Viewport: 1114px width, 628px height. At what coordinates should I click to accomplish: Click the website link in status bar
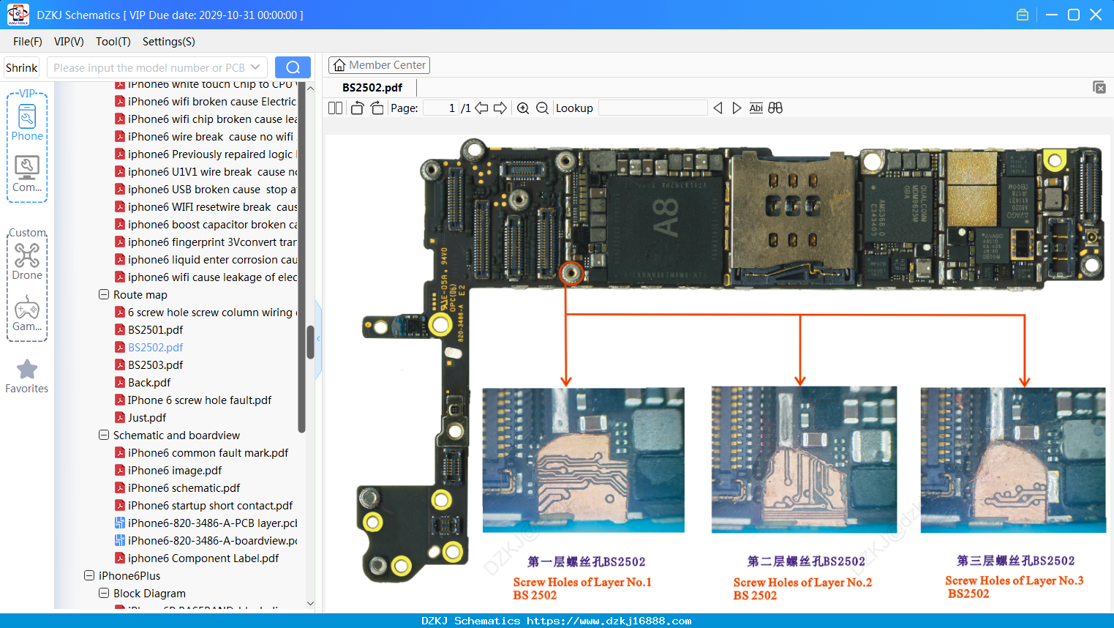[609, 621]
